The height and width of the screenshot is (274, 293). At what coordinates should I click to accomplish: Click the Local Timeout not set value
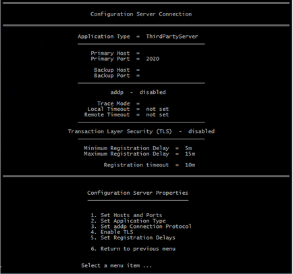(157, 109)
